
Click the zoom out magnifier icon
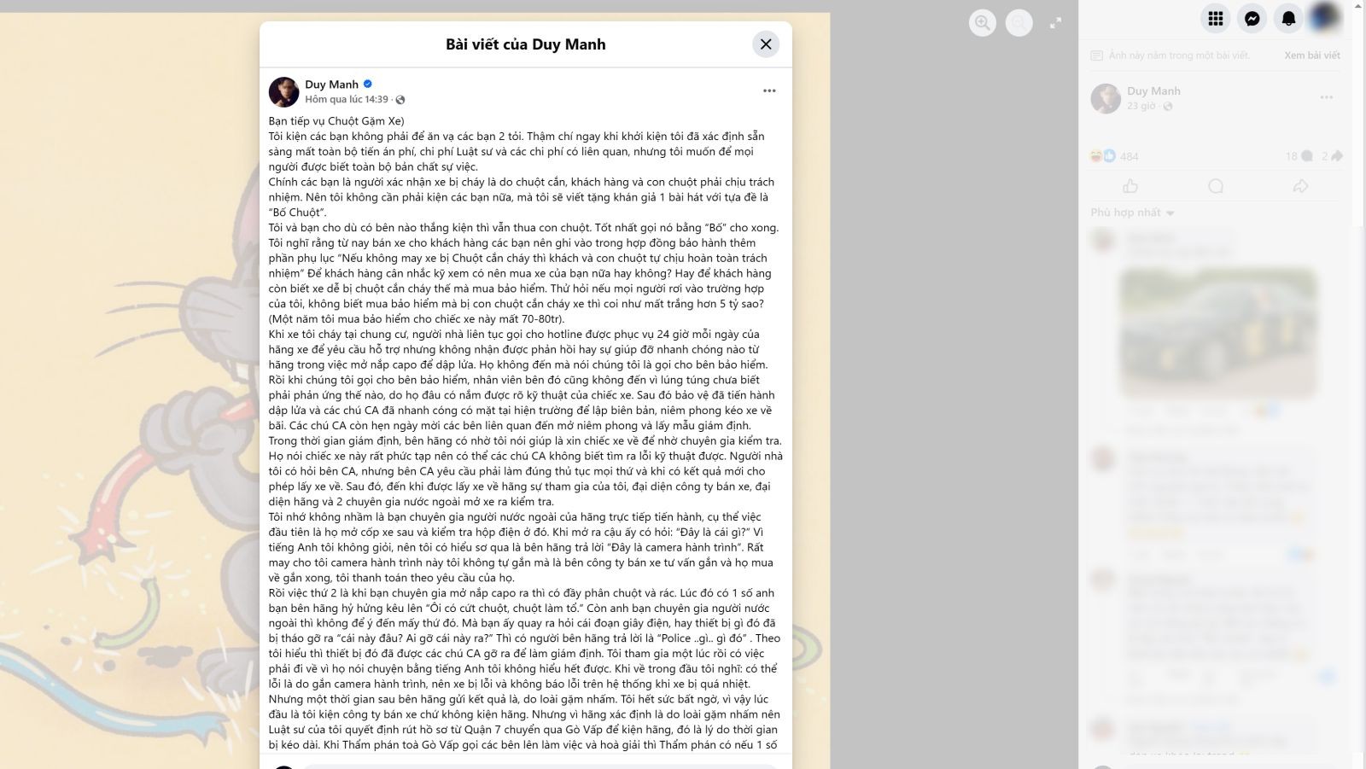point(1019,23)
